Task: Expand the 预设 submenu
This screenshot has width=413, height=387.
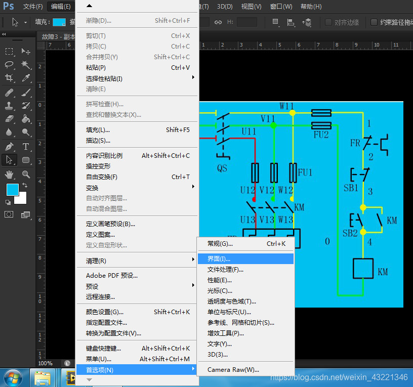Action: (x=137, y=286)
